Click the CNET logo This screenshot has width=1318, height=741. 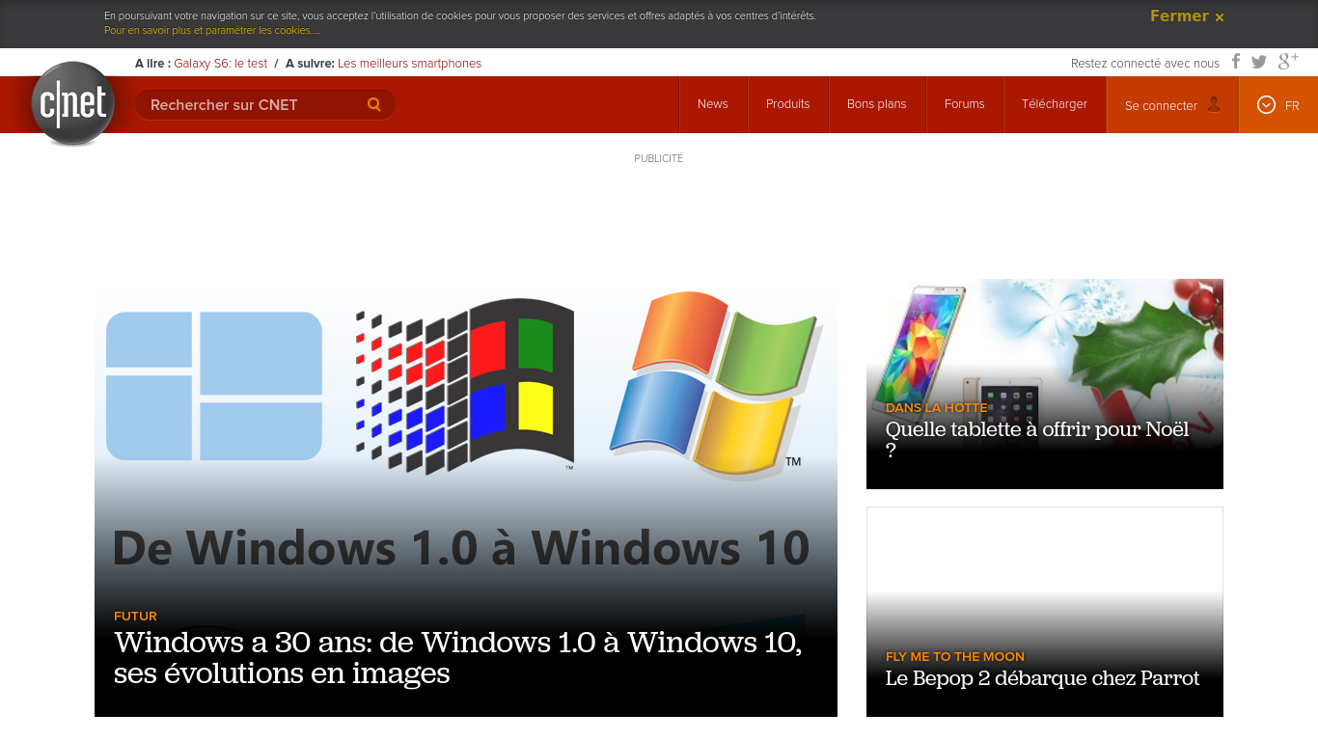[72, 103]
